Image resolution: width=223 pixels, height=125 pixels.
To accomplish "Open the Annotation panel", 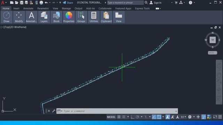I will pyautogui.click(x=31, y=17).
